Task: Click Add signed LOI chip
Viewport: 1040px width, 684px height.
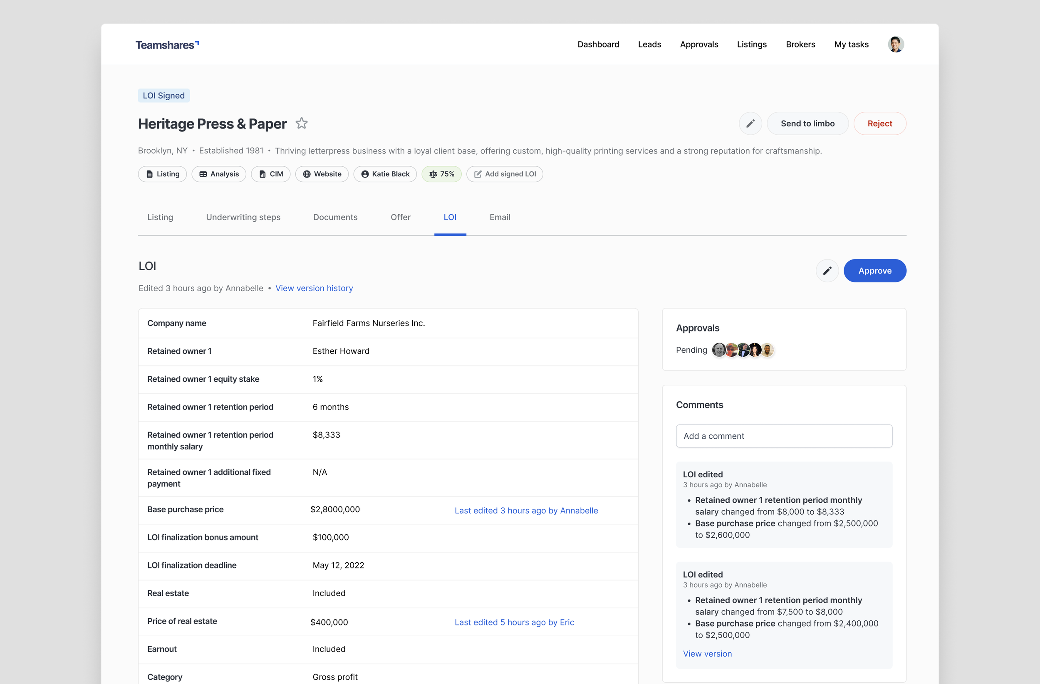Action: [x=505, y=174]
